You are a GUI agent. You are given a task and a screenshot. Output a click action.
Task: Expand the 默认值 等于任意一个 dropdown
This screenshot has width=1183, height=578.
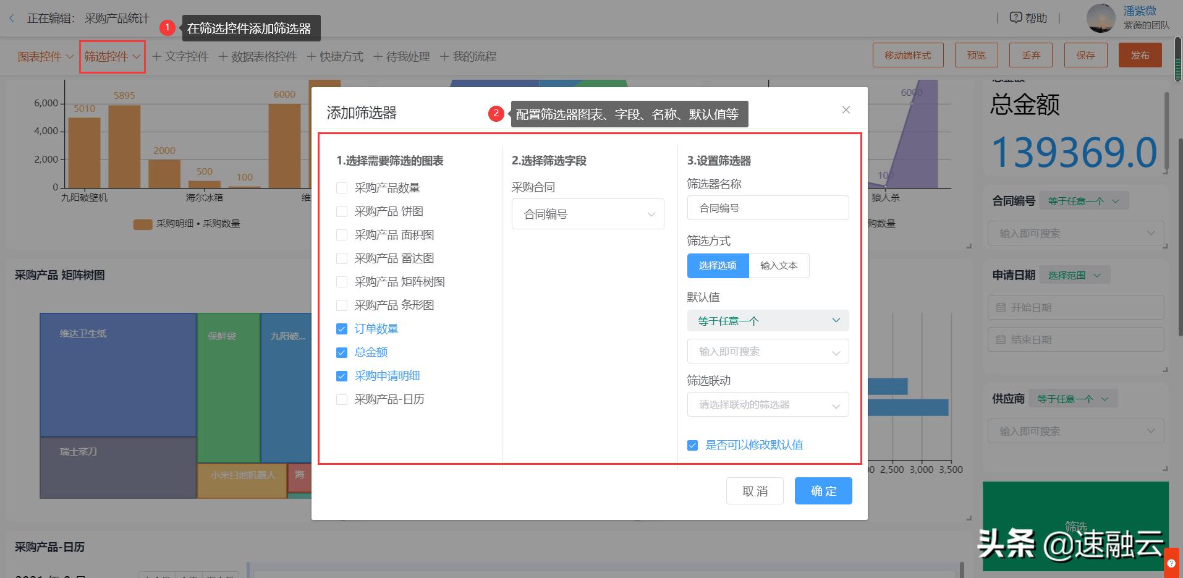coord(768,320)
